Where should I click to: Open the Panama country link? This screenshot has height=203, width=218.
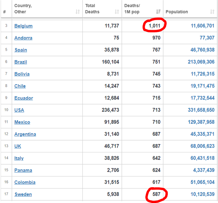(23, 170)
